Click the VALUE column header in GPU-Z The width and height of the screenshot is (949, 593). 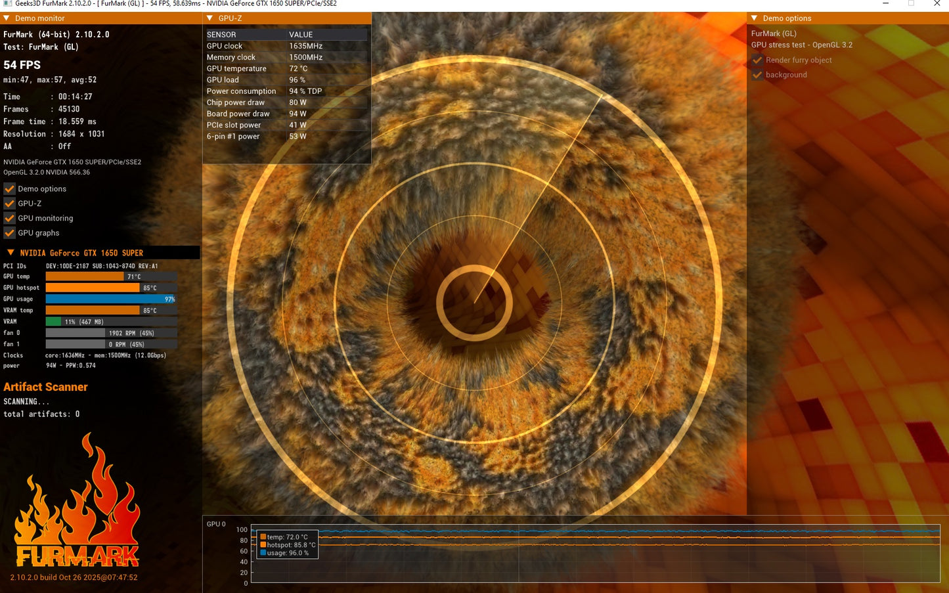tap(301, 35)
